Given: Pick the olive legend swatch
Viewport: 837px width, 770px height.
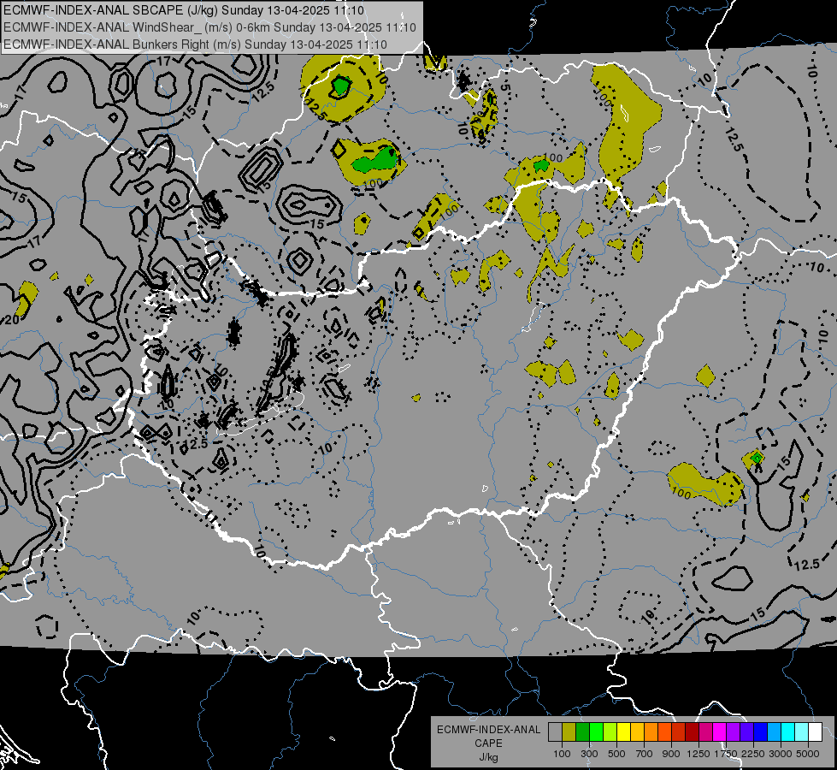Looking at the screenshot, I should 569,732.
